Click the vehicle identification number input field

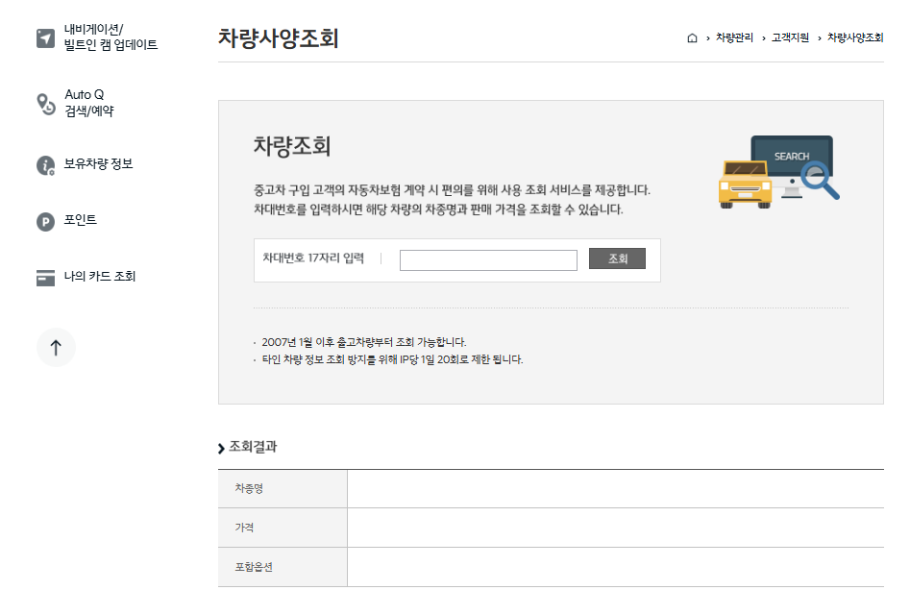tap(487, 259)
